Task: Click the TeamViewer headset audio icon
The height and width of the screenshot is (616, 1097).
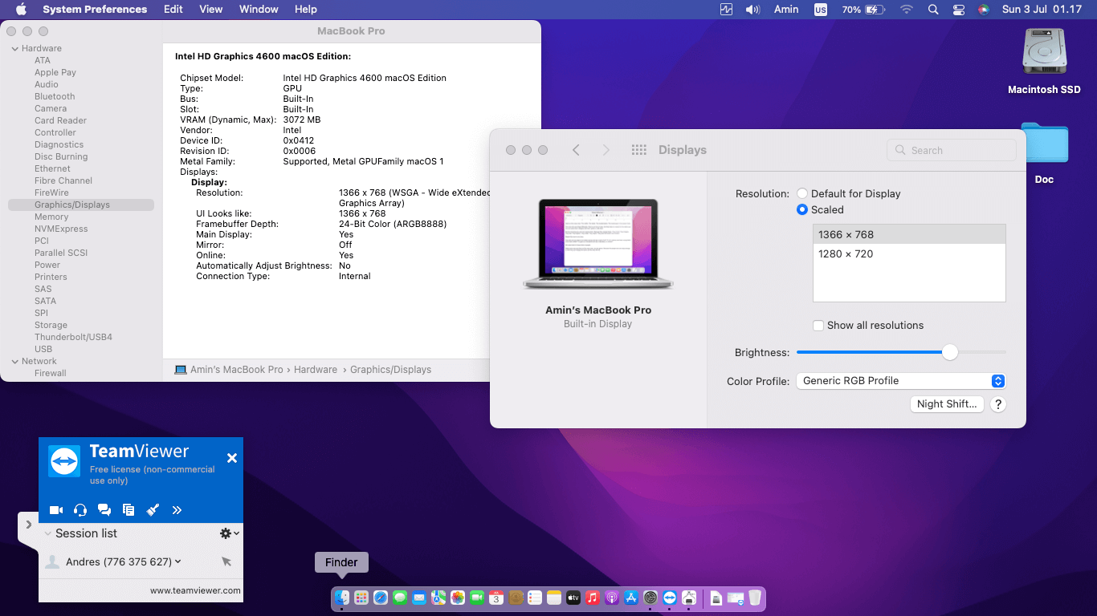Action: (x=80, y=510)
